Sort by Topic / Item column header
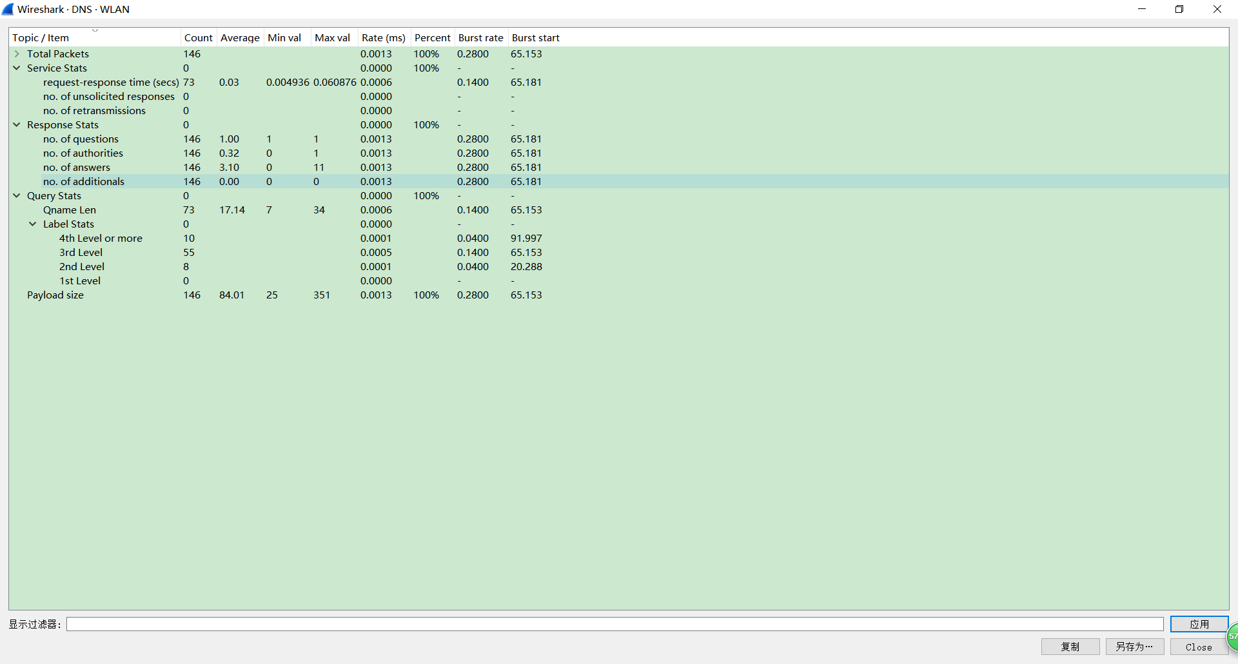This screenshot has height=664, width=1238. tap(95, 38)
